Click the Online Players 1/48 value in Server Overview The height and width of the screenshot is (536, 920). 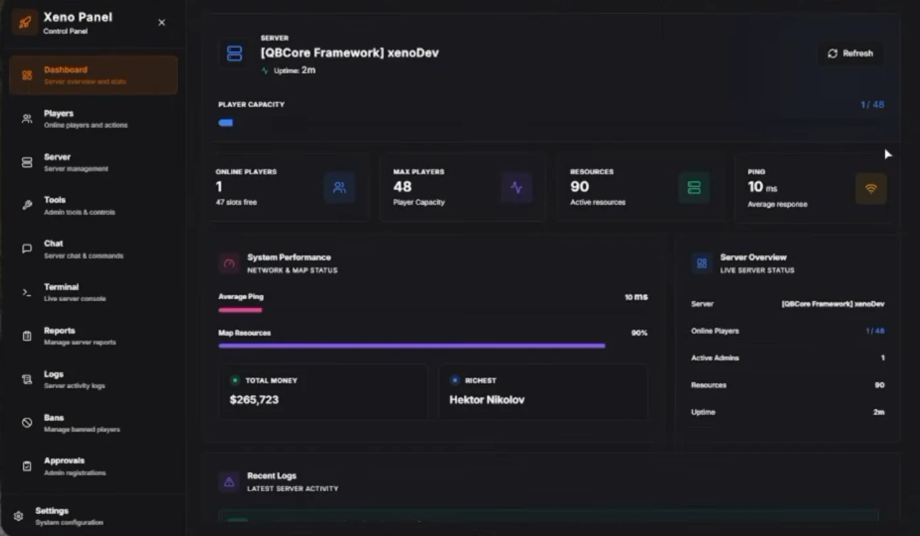(875, 331)
